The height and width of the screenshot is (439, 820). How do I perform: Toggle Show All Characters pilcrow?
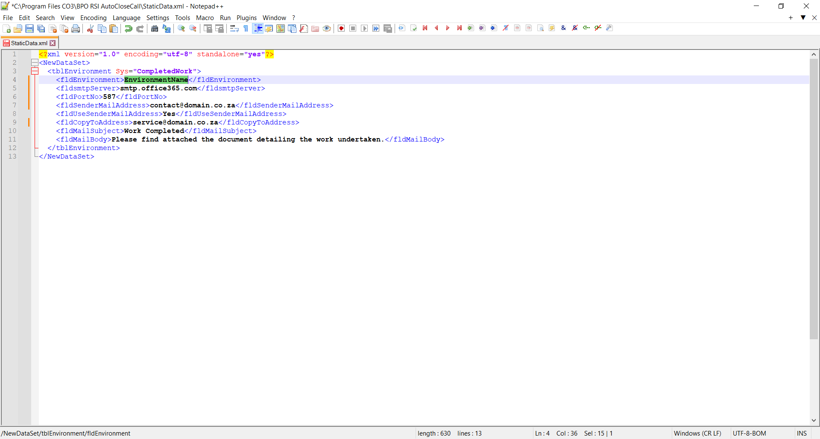click(x=246, y=29)
